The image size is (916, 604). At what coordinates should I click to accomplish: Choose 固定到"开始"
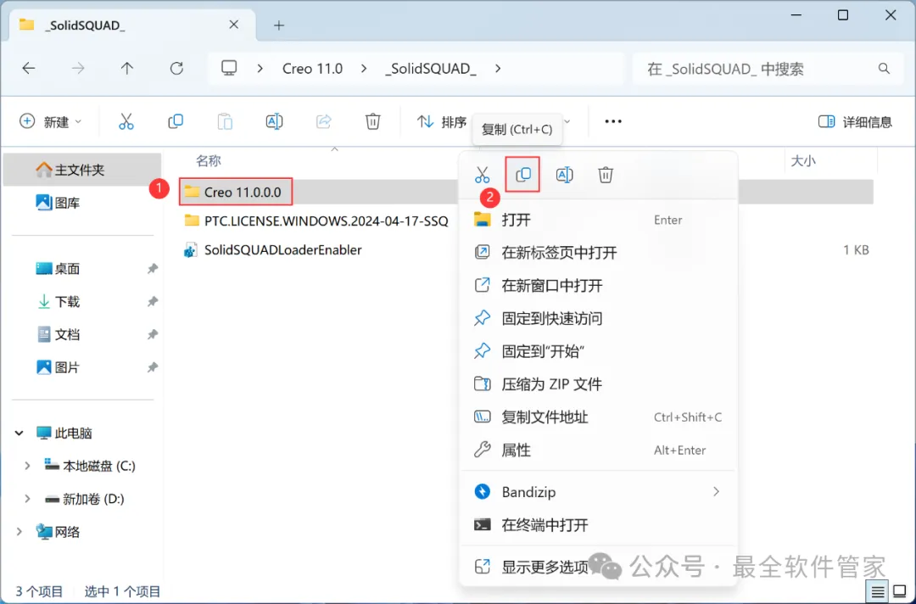tap(598, 351)
